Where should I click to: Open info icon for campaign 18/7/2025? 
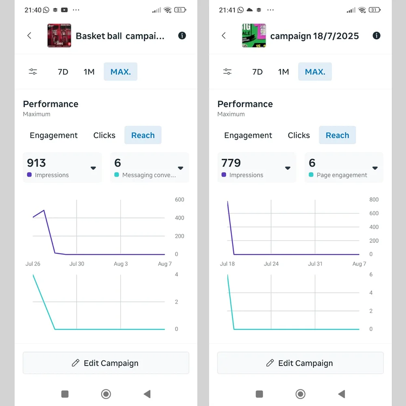pyautogui.click(x=376, y=36)
